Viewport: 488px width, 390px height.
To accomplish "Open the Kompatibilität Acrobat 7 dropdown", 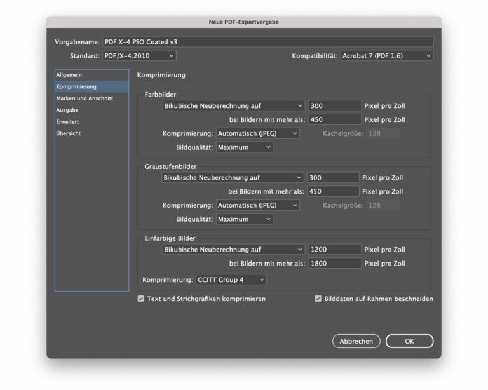I will [x=386, y=56].
